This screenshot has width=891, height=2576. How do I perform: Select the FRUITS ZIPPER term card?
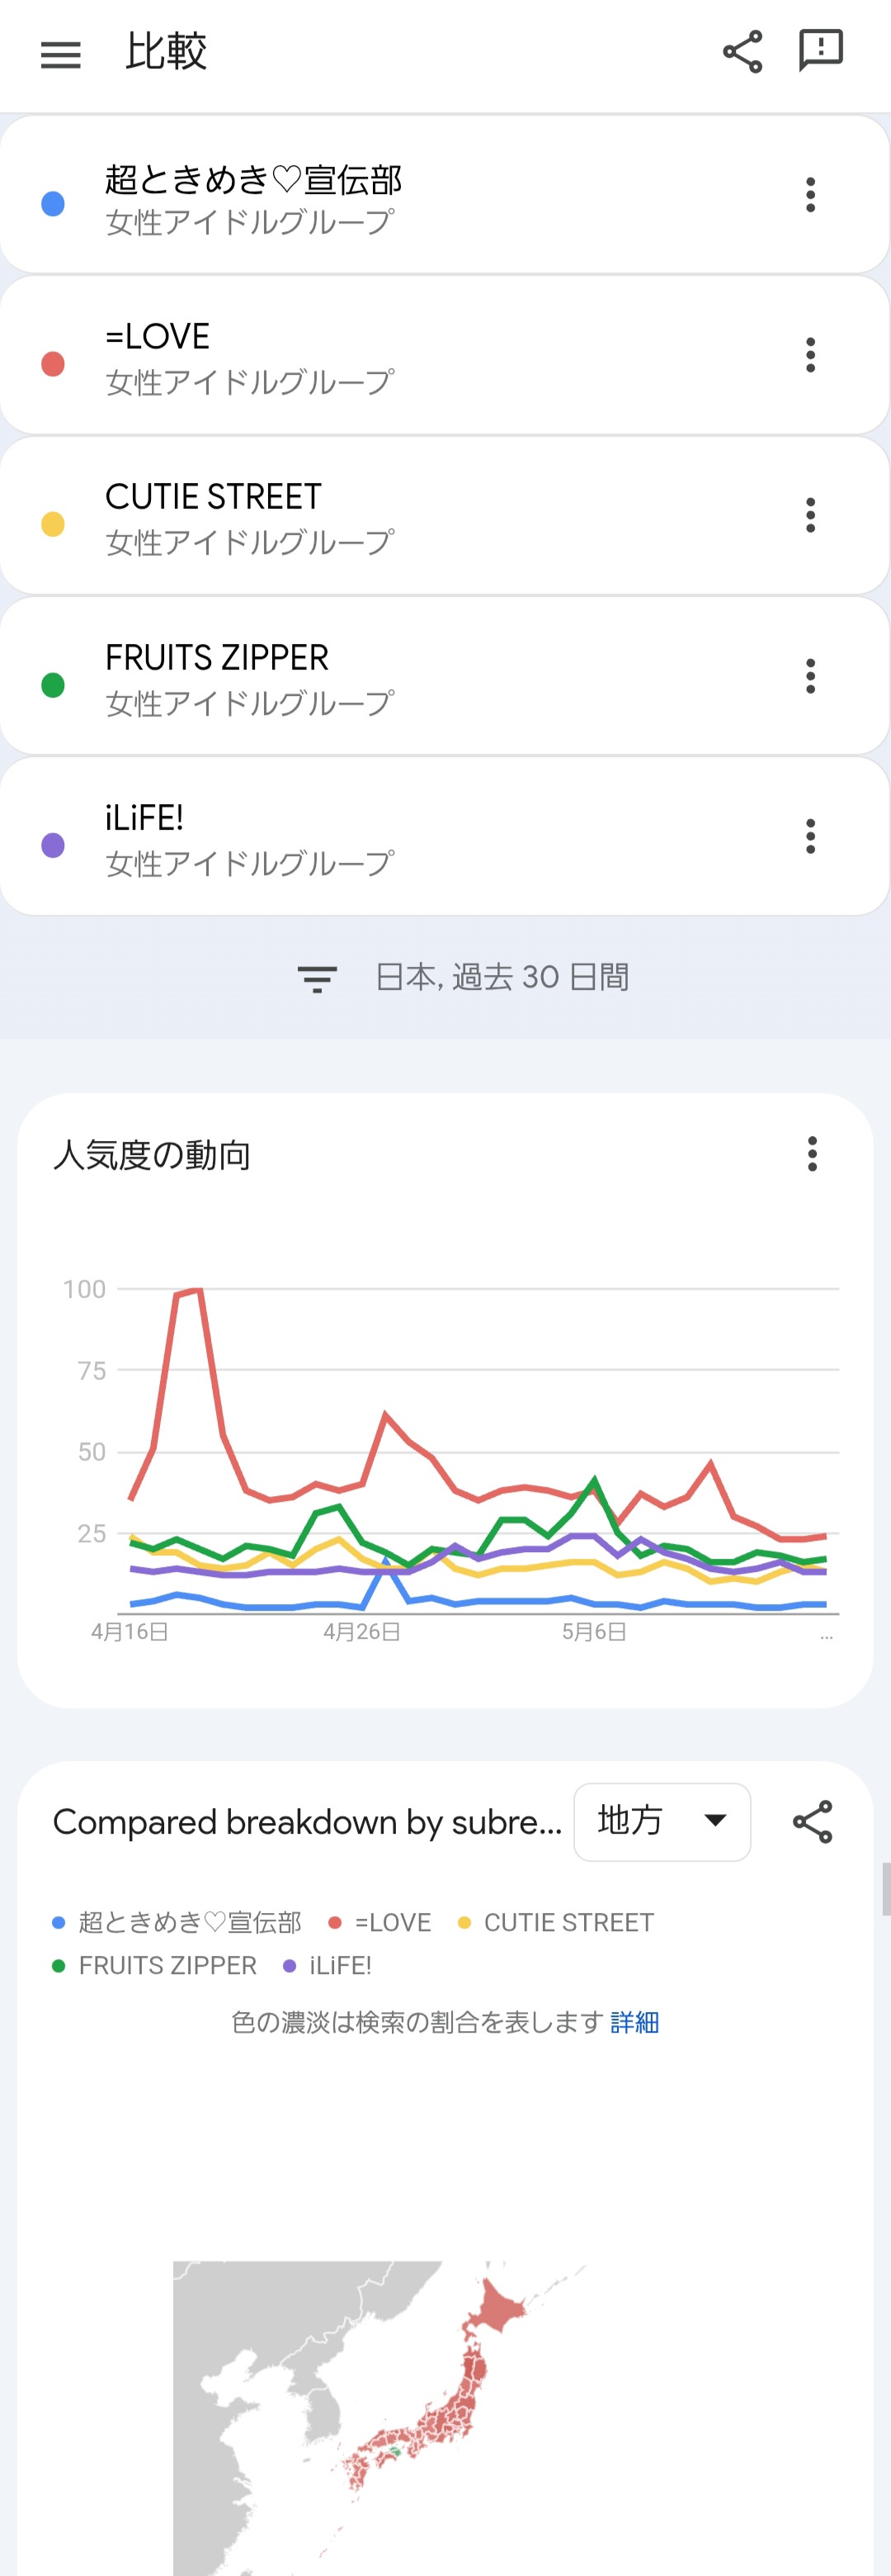(445, 676)
